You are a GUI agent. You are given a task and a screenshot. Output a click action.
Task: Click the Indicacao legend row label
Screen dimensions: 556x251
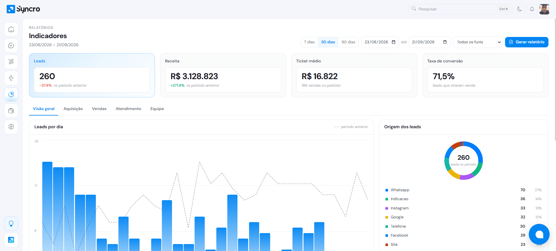[399, 199]
